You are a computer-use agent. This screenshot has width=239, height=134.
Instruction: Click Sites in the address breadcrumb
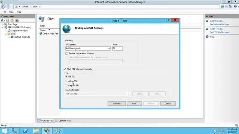click(35, 7)
